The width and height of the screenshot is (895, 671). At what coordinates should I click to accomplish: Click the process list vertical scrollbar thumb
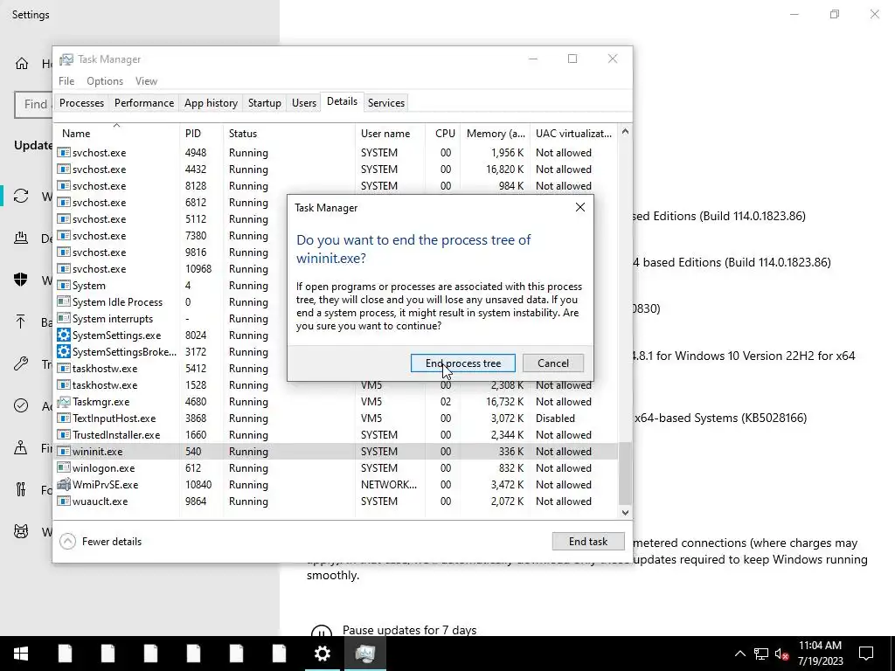(625, 473)
